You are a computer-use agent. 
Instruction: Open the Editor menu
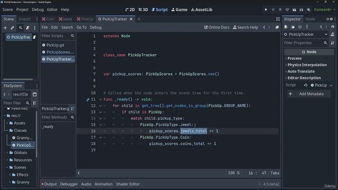52,9
